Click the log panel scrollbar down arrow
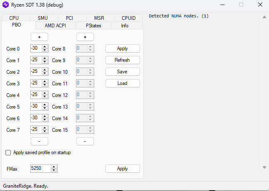The width and height of the screenshot is (269, 191). (x=264, y=167)
